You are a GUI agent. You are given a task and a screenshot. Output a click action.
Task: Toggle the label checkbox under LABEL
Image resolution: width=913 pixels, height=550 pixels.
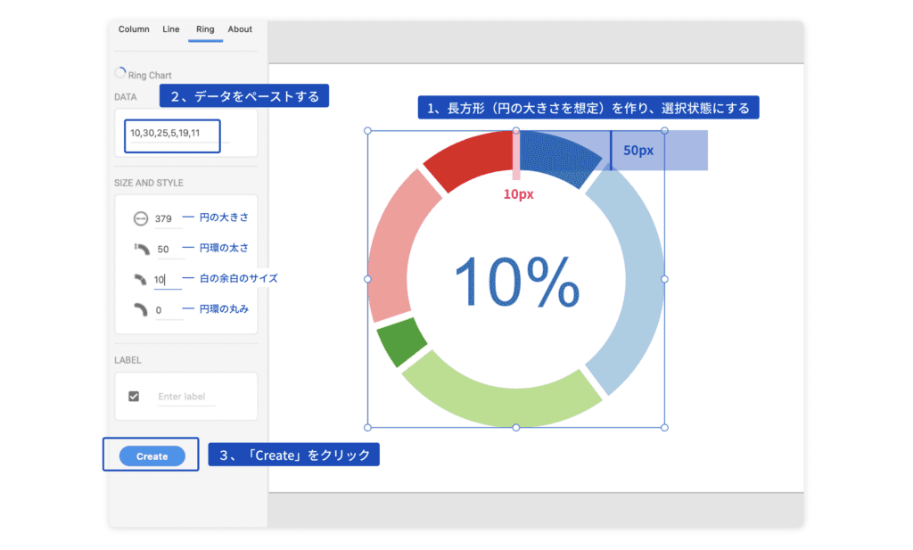tap(136, 394)
